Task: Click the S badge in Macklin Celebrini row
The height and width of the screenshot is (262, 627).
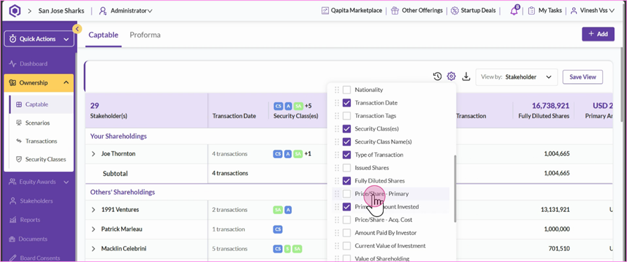Action: click(287, 249)
